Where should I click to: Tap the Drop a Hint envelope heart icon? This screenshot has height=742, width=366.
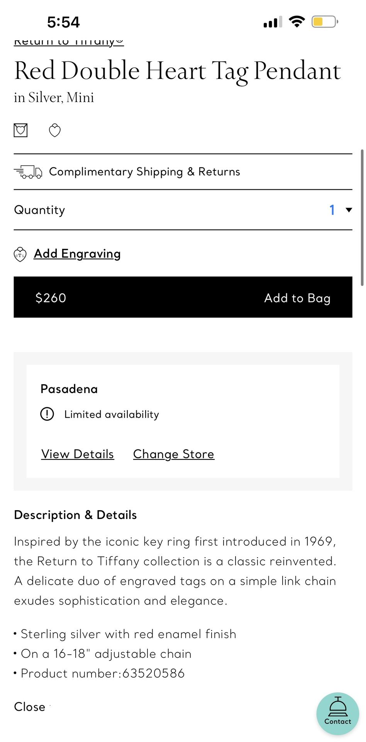tap(20, 130)
